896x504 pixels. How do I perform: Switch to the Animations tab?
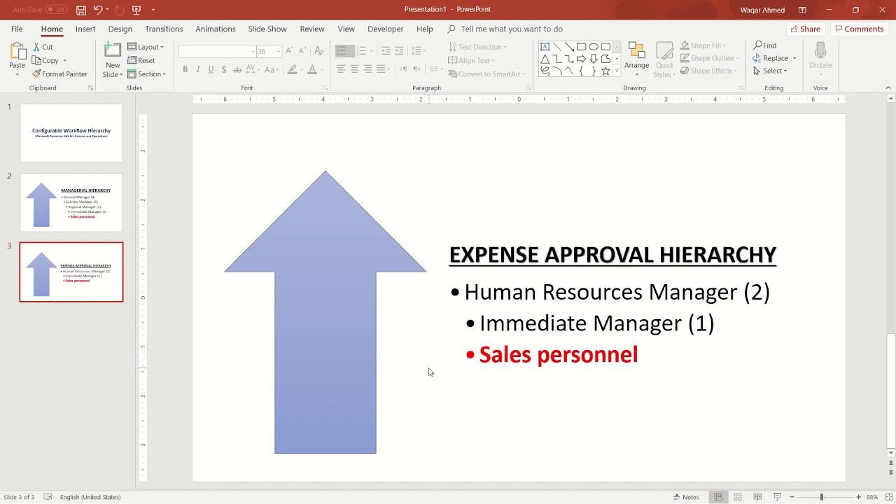(216, 29)
